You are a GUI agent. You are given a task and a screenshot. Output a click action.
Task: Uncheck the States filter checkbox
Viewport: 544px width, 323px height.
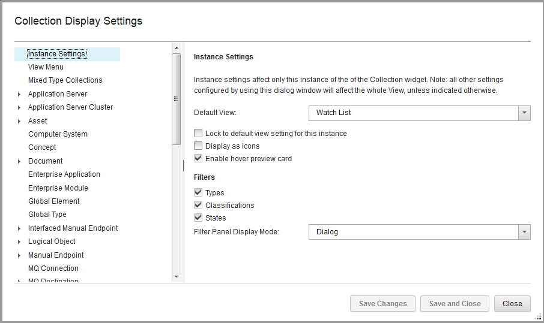[x=198, y=218]
